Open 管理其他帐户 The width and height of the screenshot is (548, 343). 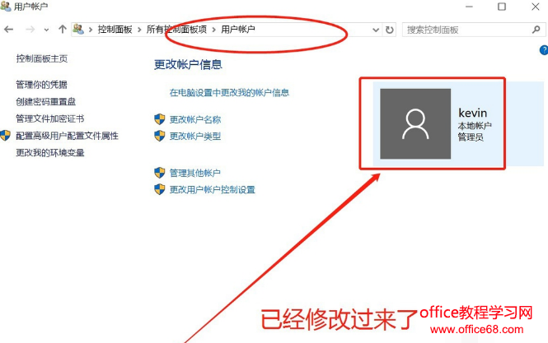pos(195,173)
